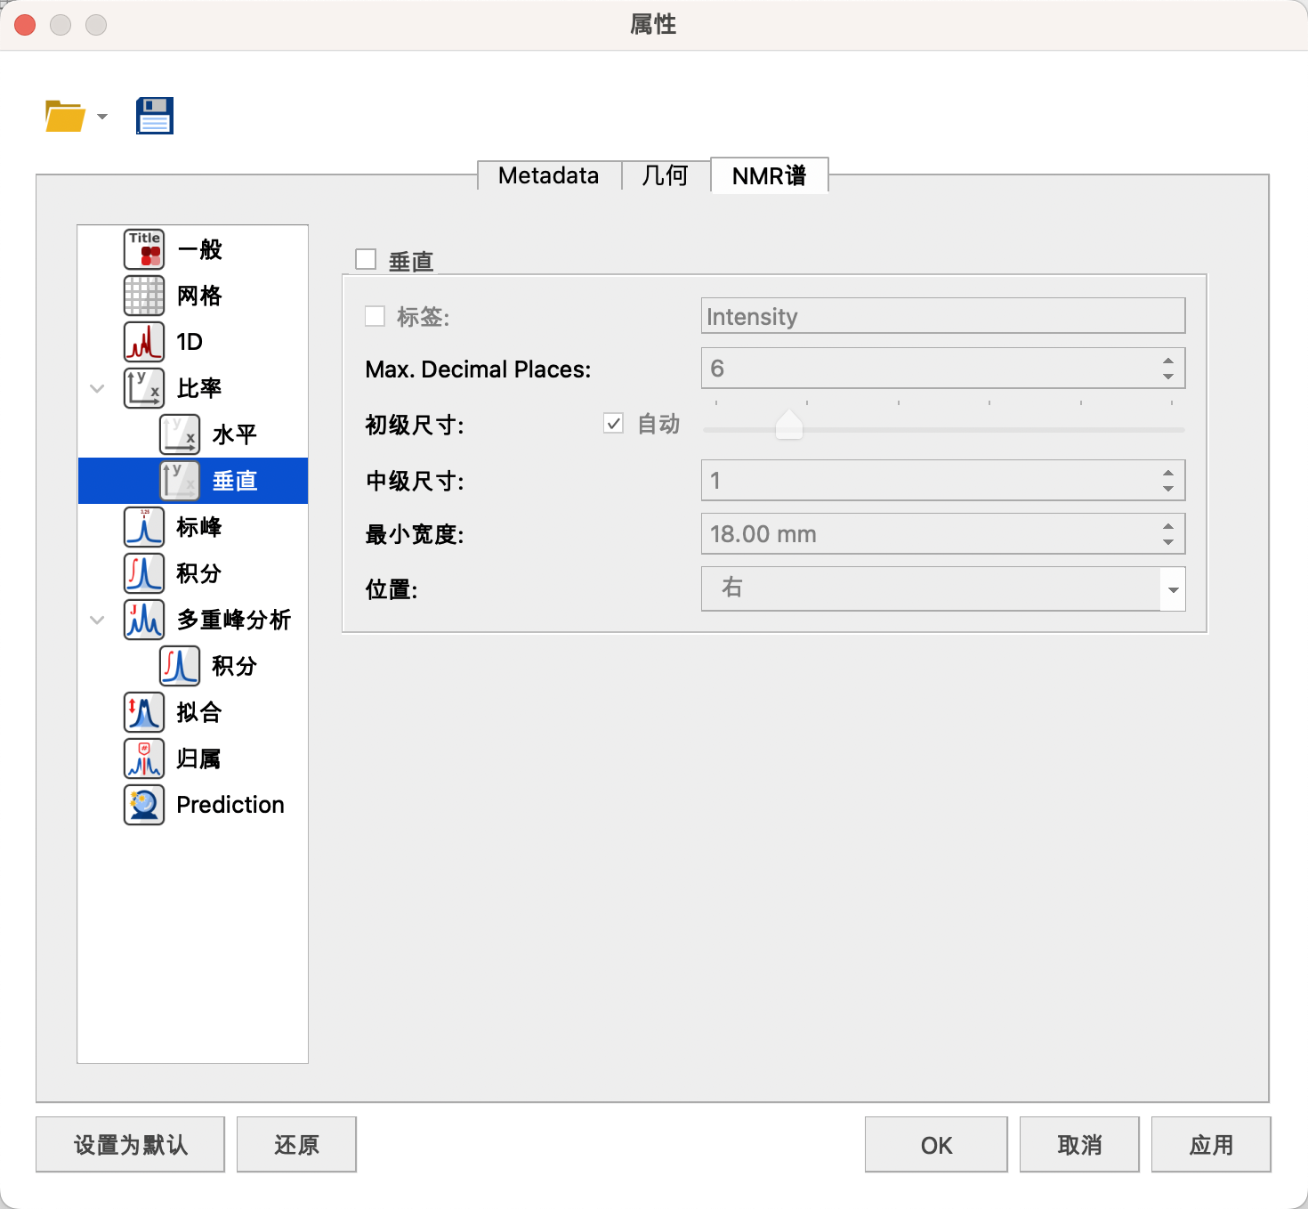The width and height of the screenshot is (1308, 1209).
Task: Close the 属性 window
Action: click(25, 25)
